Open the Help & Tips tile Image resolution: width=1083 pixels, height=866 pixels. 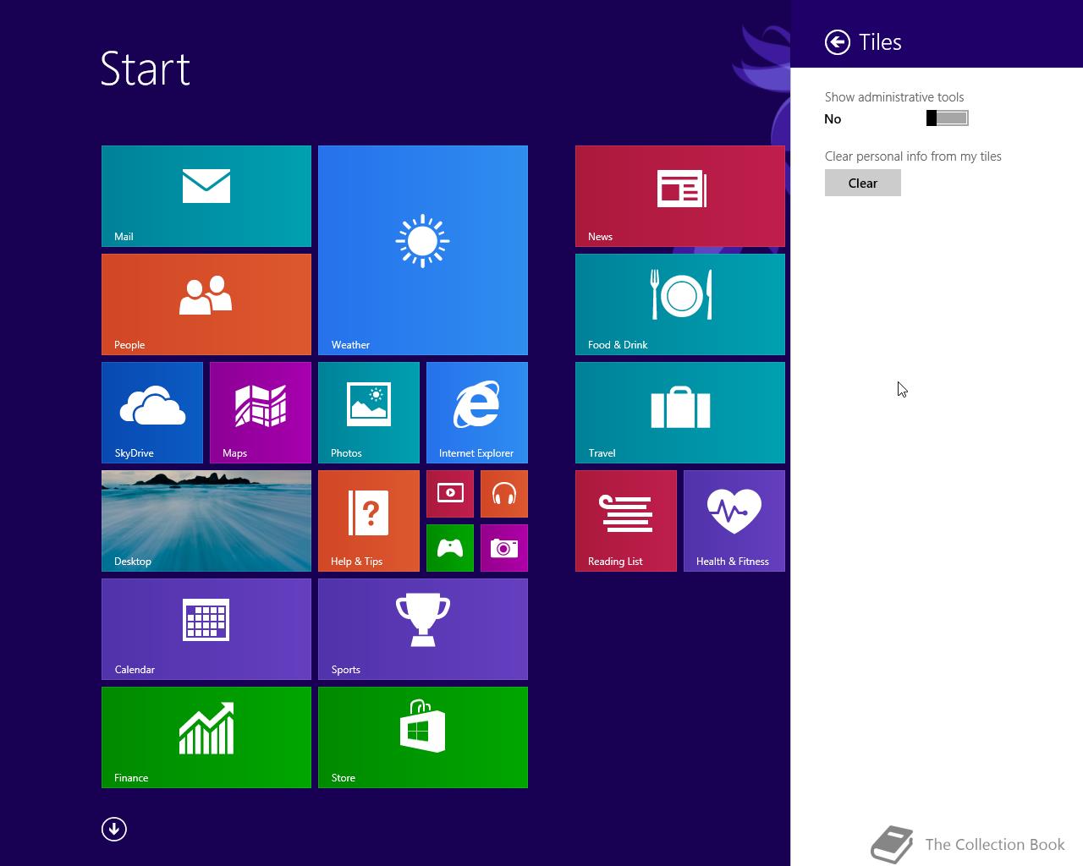pos(369,521)
